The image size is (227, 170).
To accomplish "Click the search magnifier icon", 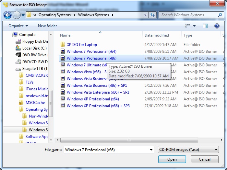I will coord(220,15).
